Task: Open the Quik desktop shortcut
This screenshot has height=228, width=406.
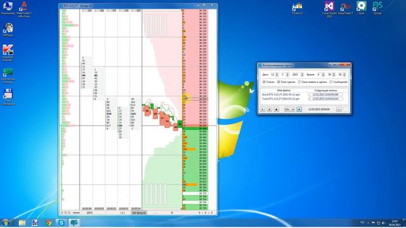Action: coord(361,8)
